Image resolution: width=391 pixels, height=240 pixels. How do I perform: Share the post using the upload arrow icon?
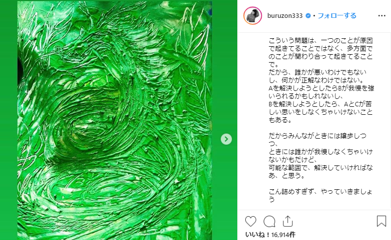(288, 221)
